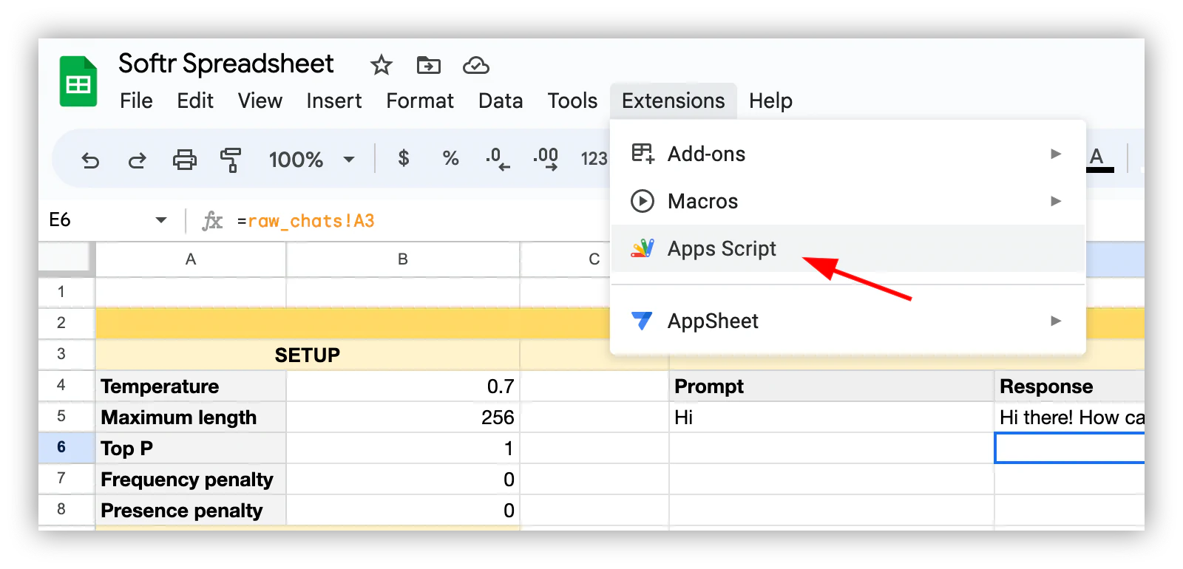Expand the AppSheet submenu arrow
The width and height of the screenshot is (1183, 569).
tap(1056, 321)
